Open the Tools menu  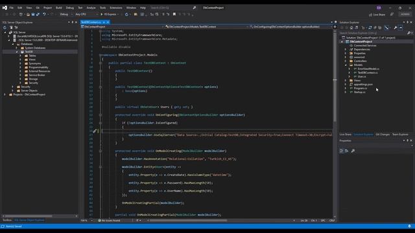[x=102, y=8]
